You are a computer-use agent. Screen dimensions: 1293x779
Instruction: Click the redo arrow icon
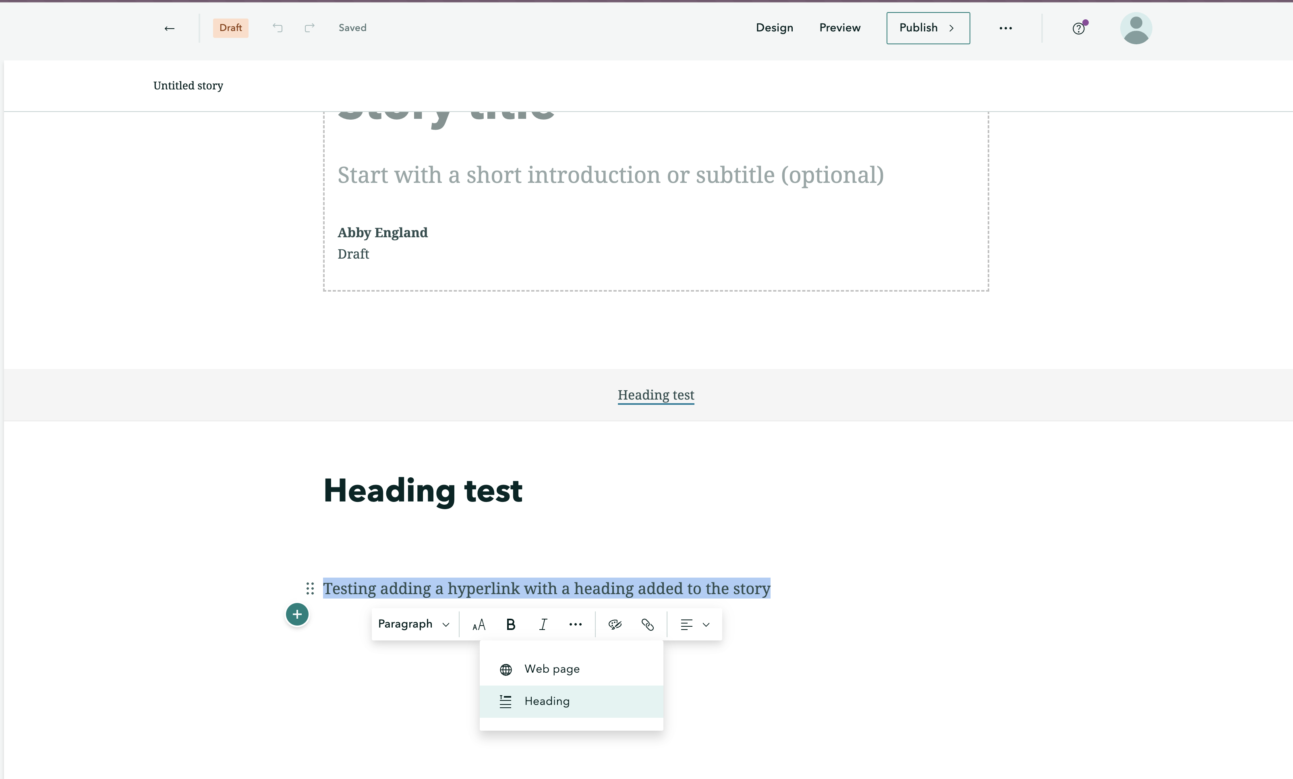(x=310, y=28)
